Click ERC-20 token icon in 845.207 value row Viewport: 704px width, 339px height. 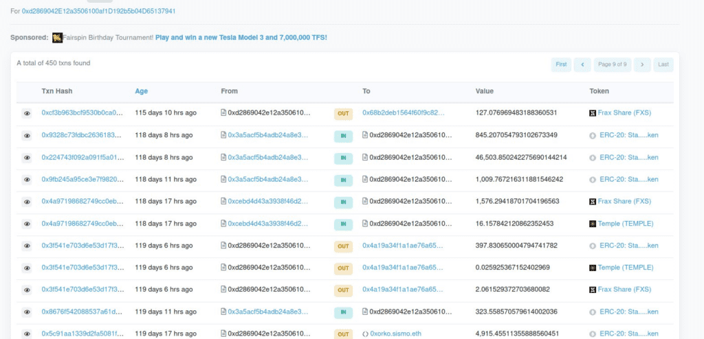click(593, 135)
